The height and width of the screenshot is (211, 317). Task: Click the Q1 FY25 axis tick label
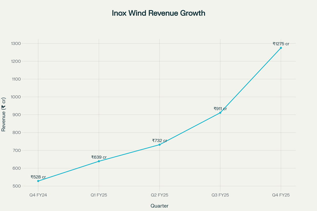tap(99, 195)
